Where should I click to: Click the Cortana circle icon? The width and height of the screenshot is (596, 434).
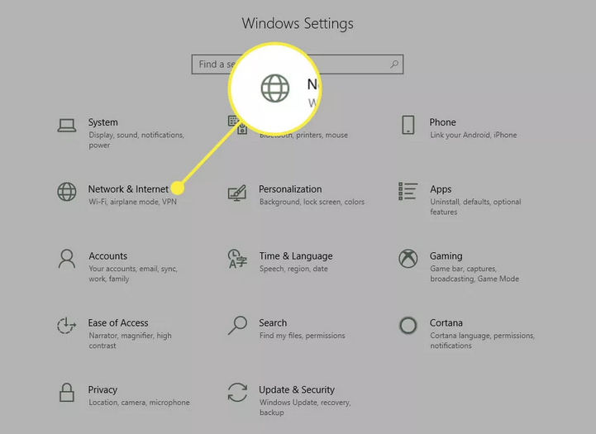click(x=408, y=326)
